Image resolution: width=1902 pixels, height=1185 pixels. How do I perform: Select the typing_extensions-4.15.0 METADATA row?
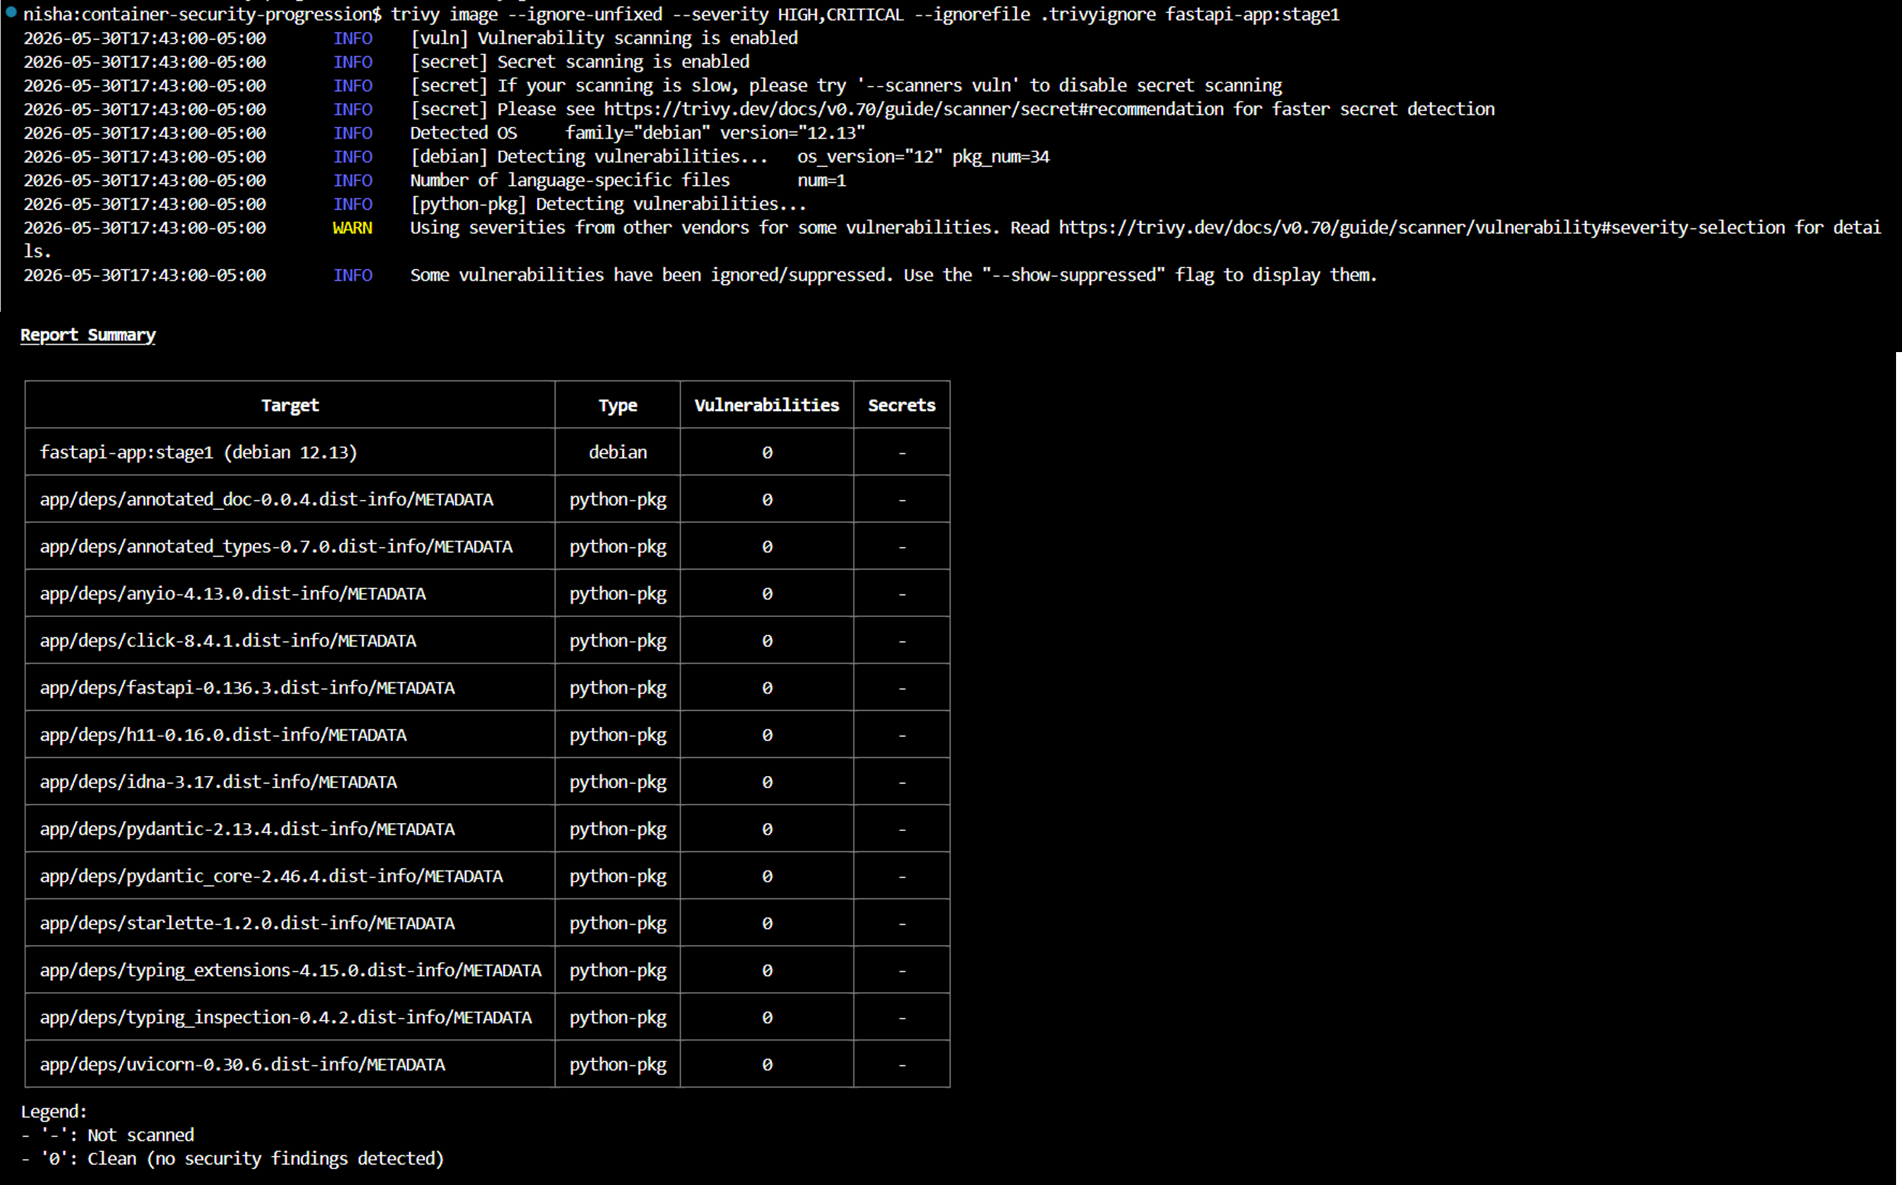[487, 970]
